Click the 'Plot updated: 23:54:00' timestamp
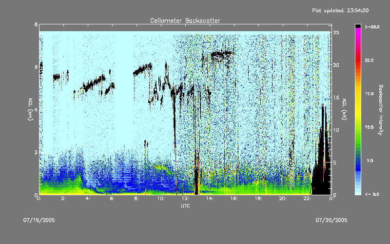Viewport: 390px width, 244px height. pyautogui.click(x=340, y=10)
